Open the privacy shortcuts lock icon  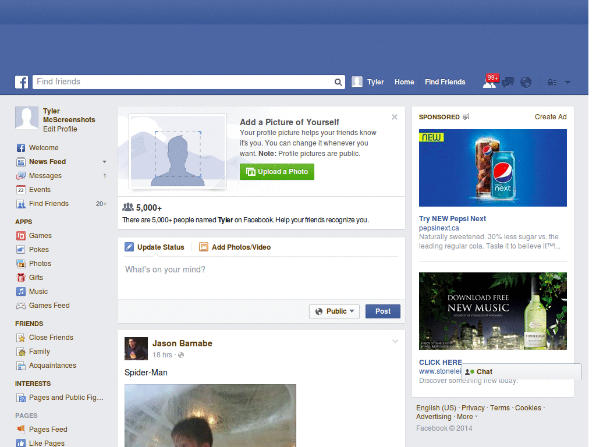[552, 83]
